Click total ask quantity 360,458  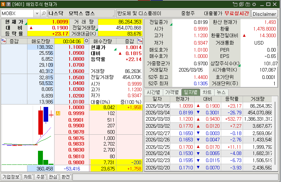point(45,169)
